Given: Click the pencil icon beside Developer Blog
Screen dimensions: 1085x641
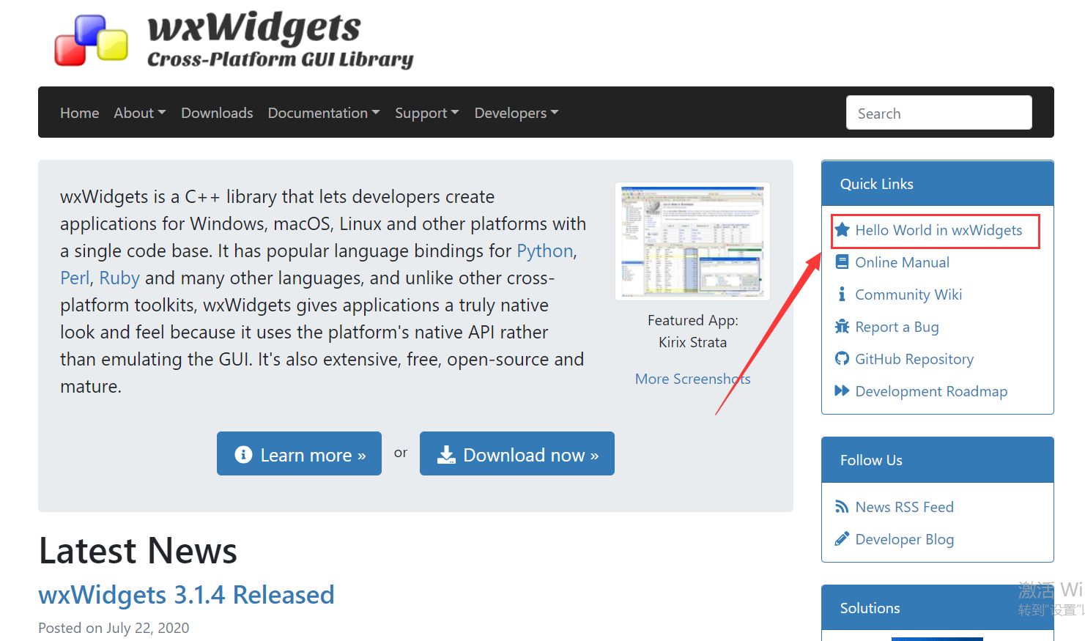Looking at the screenshot, I should click(843, 539).
